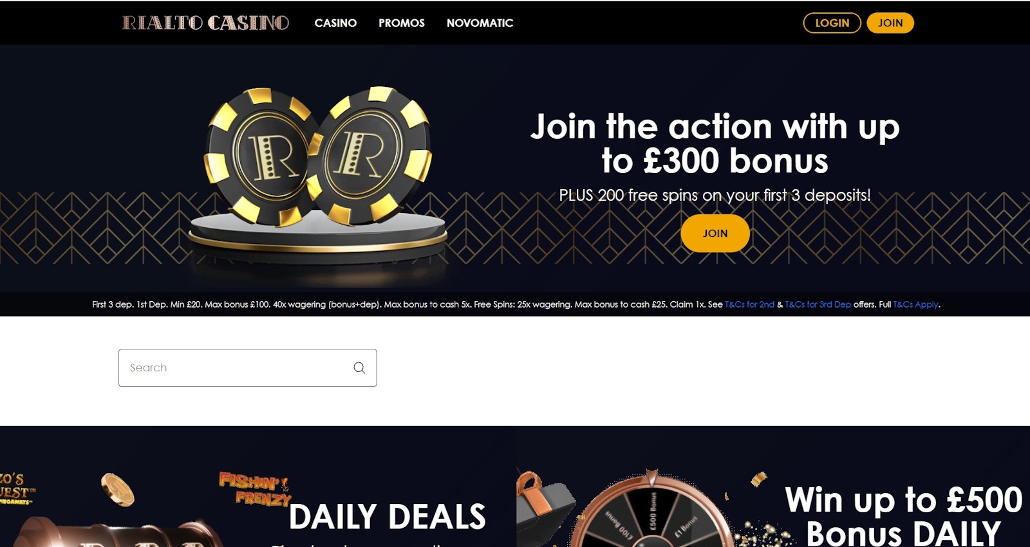Click the gift box beside the wheel
The image size is (1030, 547).
(x=544, y=510)
